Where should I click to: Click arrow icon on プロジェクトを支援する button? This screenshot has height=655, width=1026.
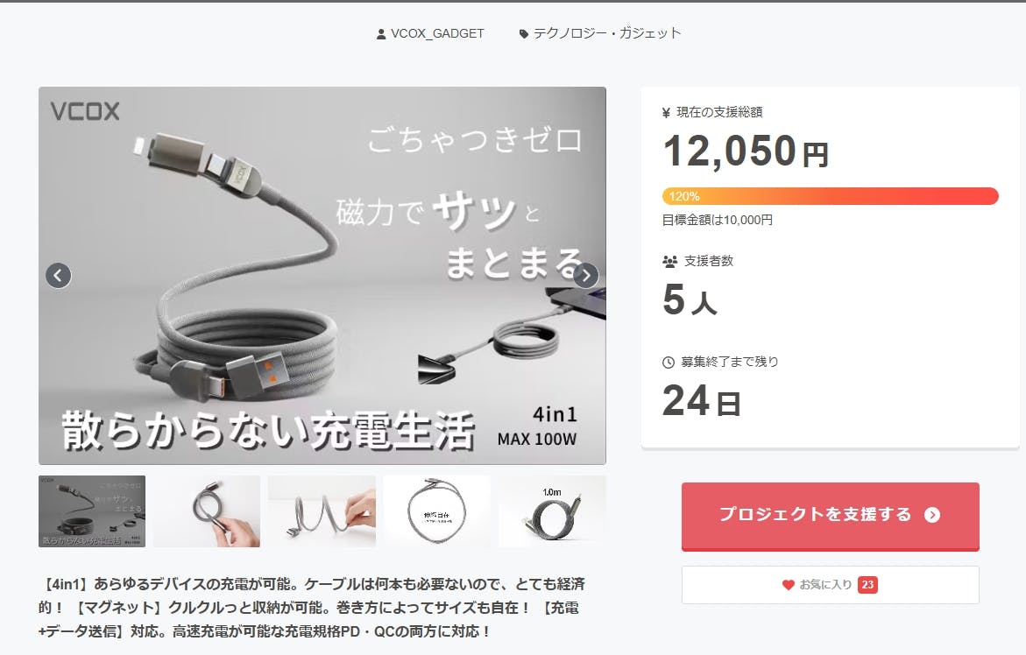coord(932,515)
